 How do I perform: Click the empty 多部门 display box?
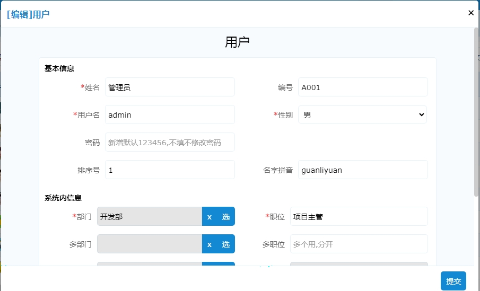pyautogui.click(x=150, y=244)
